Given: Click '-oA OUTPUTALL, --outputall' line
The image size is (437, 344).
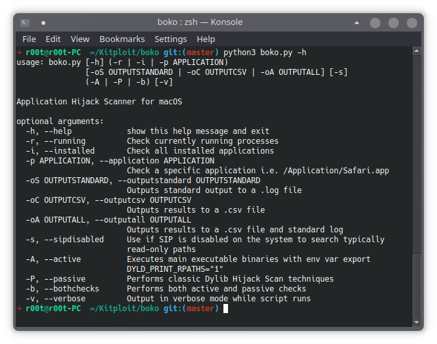Looking at the screenshot, I should click(108, 220).
